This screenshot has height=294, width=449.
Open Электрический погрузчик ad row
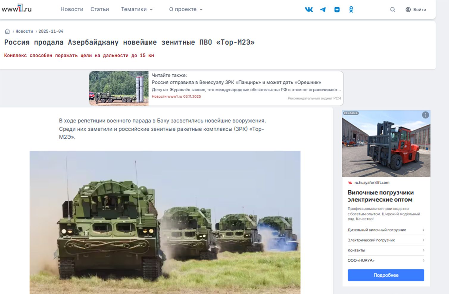386,240
